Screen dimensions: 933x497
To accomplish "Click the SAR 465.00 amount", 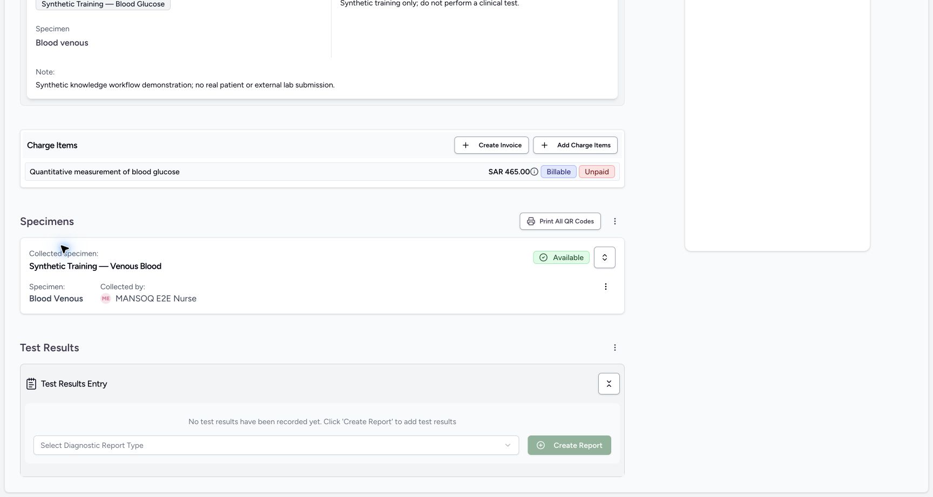I will coord(509,172).
